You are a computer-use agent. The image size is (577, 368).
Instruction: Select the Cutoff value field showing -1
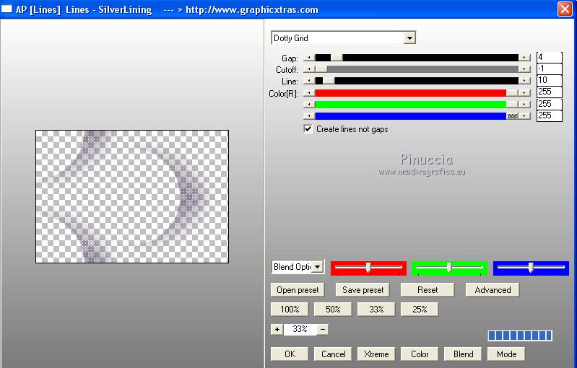coord(549,69)
